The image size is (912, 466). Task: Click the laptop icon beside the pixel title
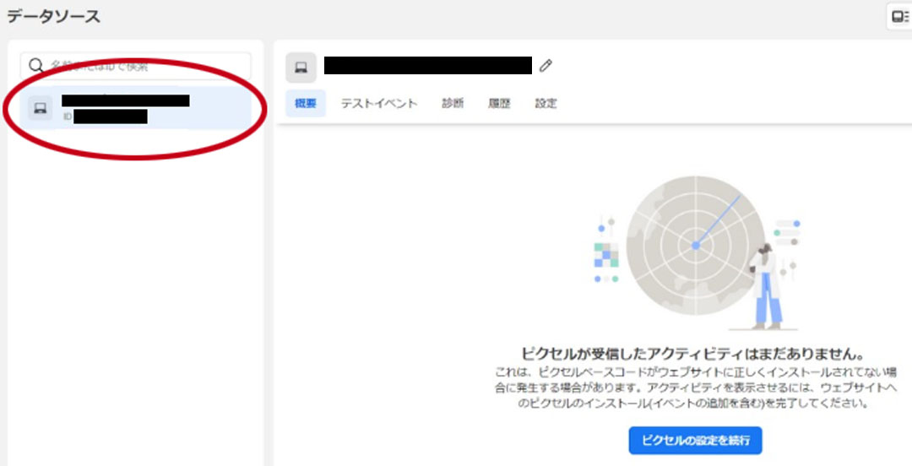301,68
